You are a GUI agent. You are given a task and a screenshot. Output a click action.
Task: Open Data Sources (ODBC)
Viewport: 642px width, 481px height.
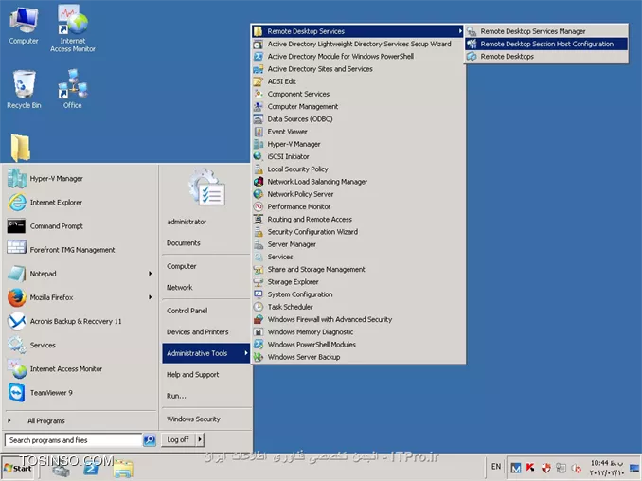point(358,119)
